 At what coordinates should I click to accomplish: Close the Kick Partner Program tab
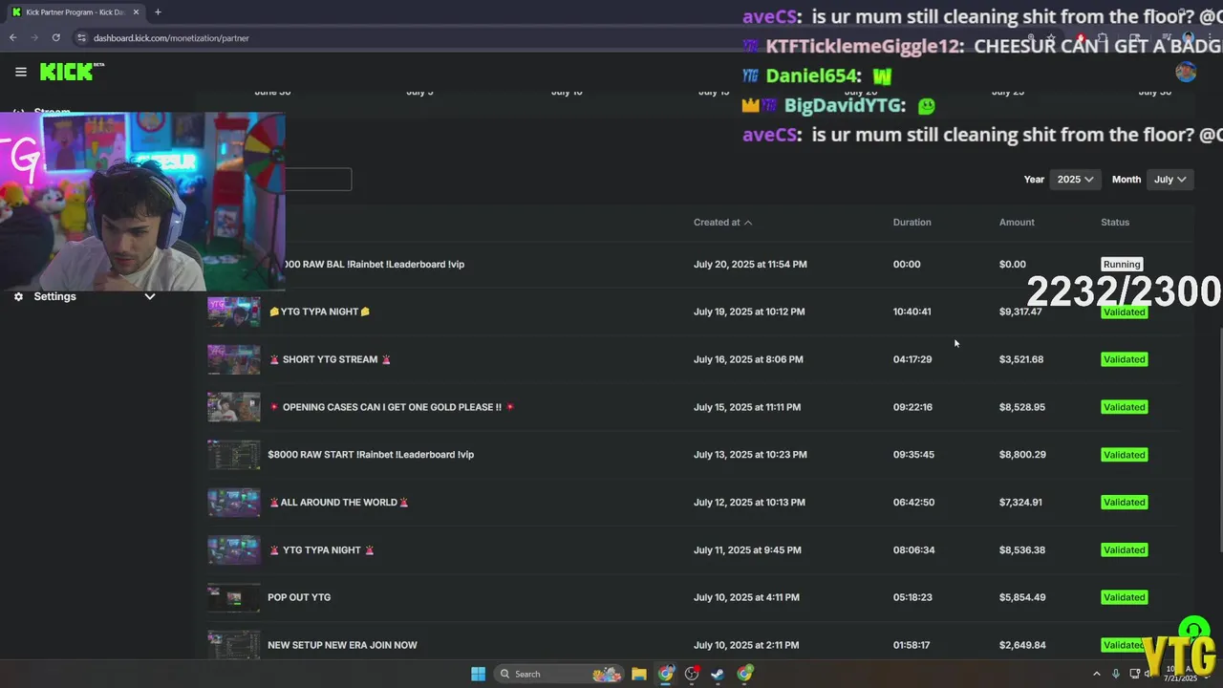[137, 12]
